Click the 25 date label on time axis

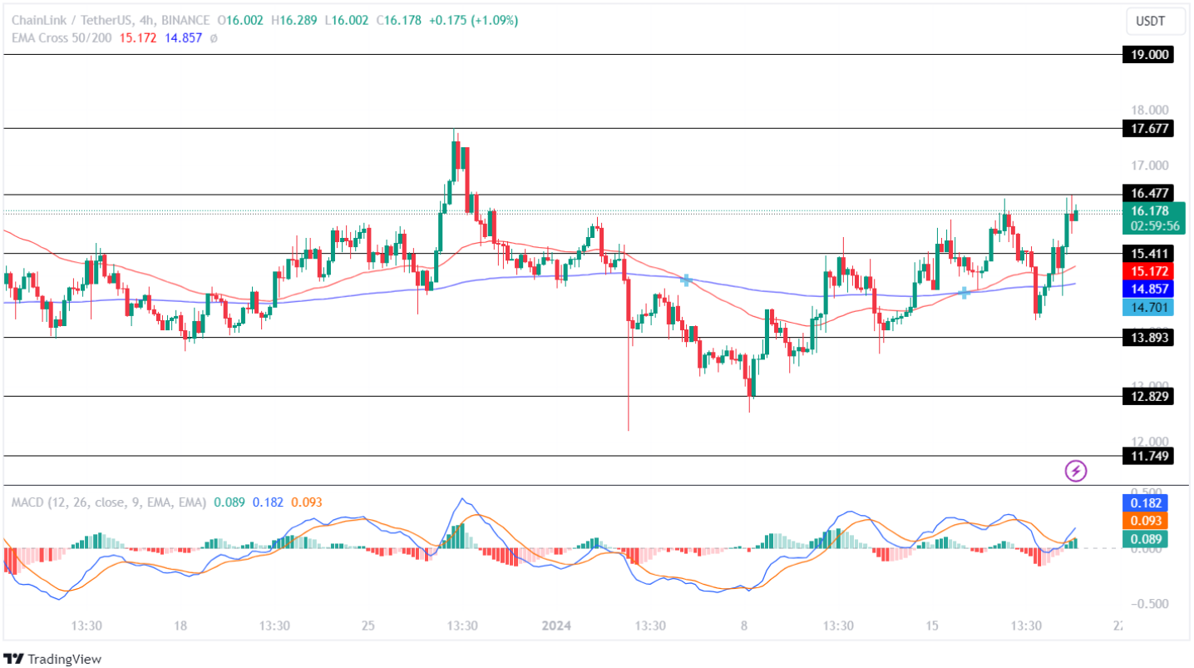[x=368, y=626]
